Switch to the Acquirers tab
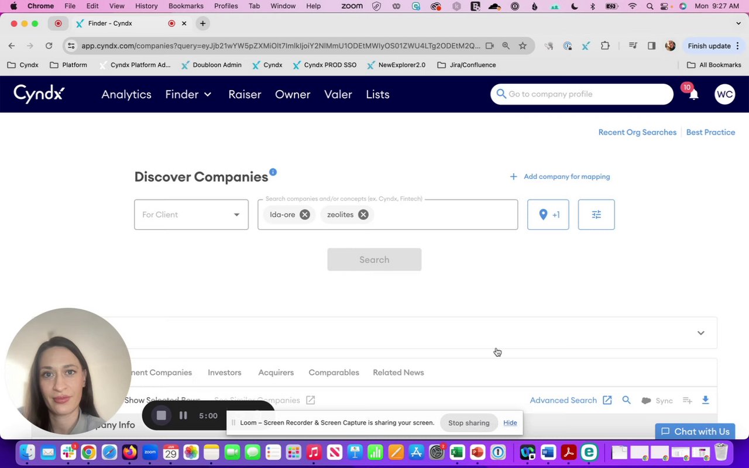Image resolution: width=749 pixels, height=468 pixels. tap(276, 372)
